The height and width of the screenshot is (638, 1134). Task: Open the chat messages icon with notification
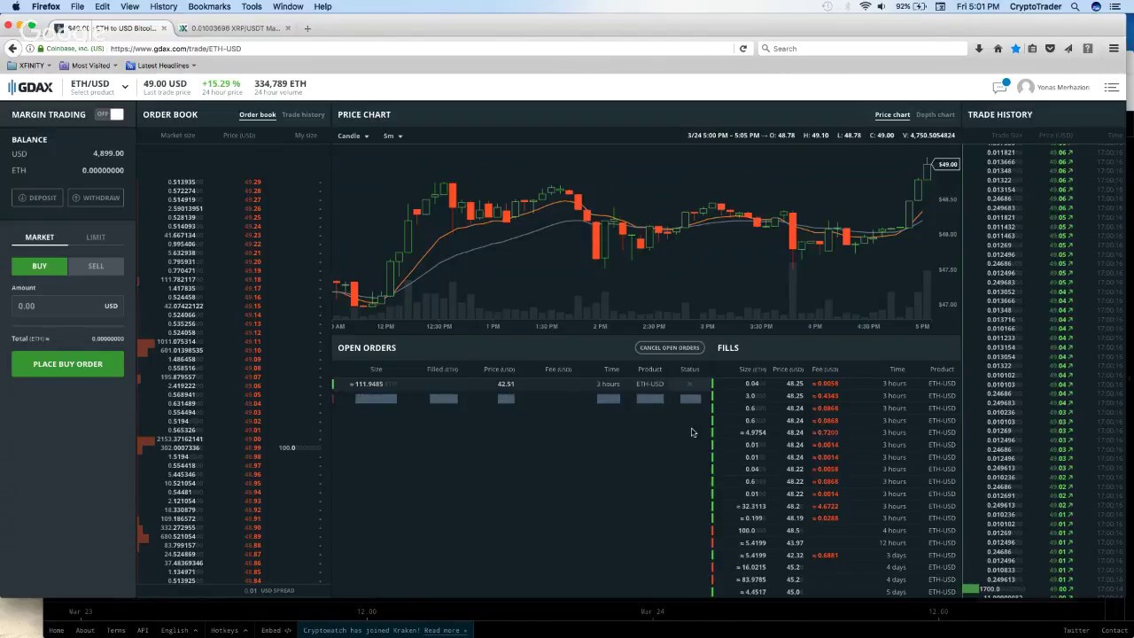[1000, 87]
